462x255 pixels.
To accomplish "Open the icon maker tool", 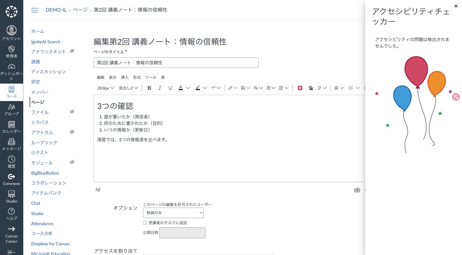I will point(281,88).
